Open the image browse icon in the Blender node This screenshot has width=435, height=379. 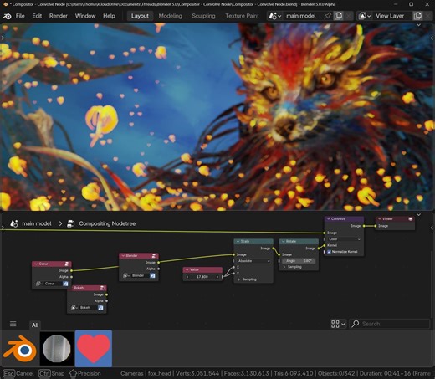[x=126, y=275]
